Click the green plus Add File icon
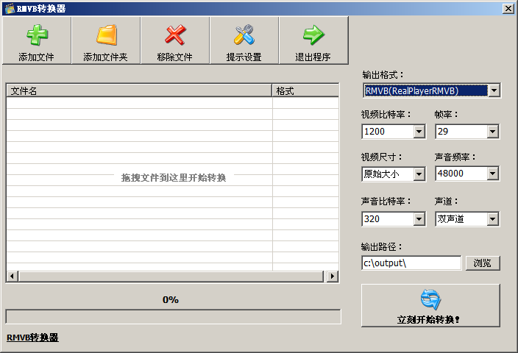 (x=37, y=35)
